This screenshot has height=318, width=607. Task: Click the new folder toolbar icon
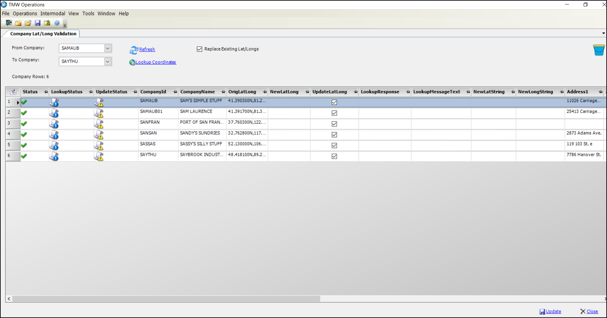18,23
